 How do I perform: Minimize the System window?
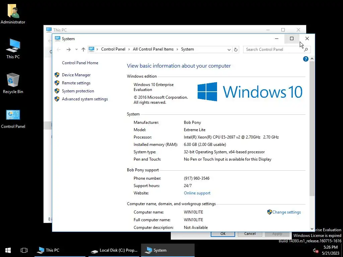(x=277, y=39)
